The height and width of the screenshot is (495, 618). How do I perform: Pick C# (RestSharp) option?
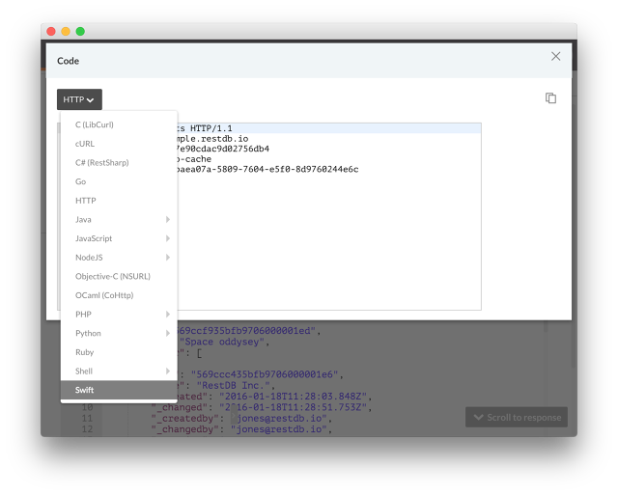click(119, 163)
